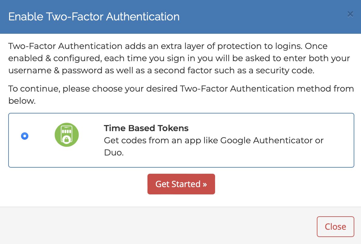The image size is (361, 244).
Task: Click the gray footer area beside Close
Action: click(x=157, y=226)
